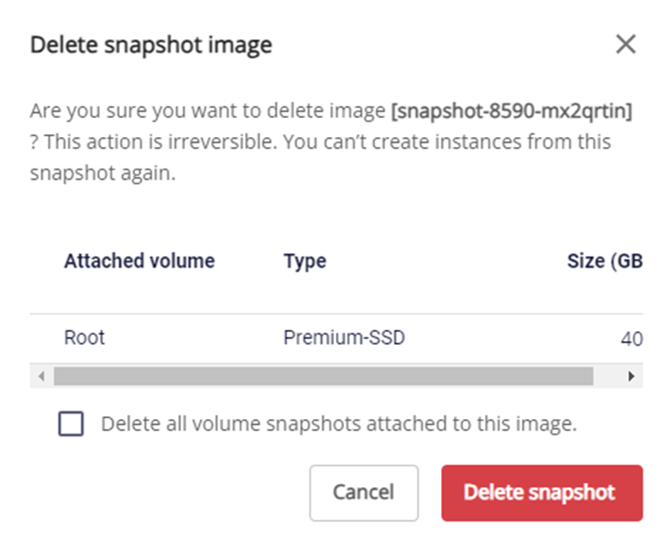The image size is (670, 547).
Task: Click the Attached volume column header
Action: (139, 261)
